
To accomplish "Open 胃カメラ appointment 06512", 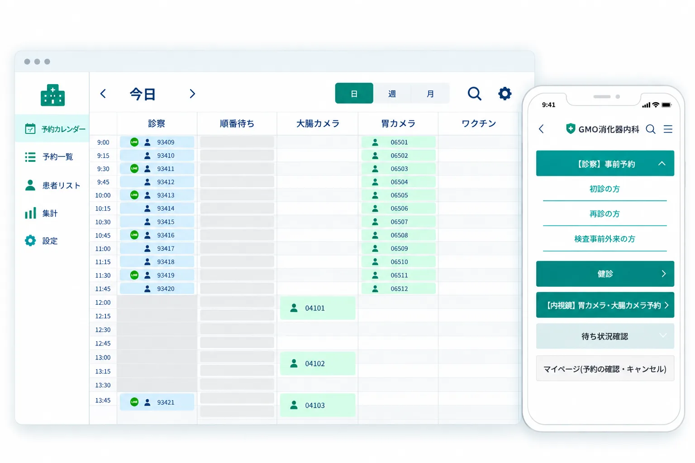I will click(x=399, y=288).
